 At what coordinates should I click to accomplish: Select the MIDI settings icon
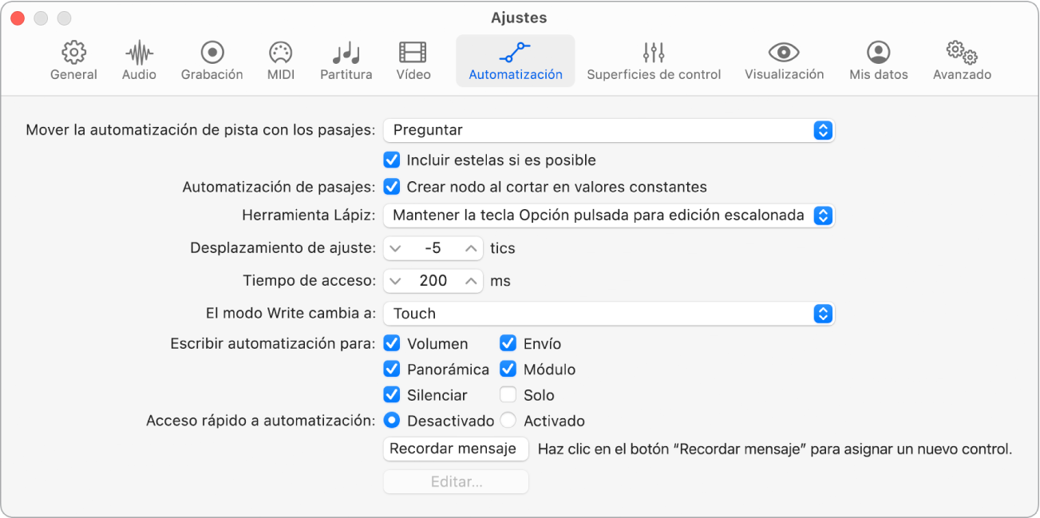click(x=280, y=60)
